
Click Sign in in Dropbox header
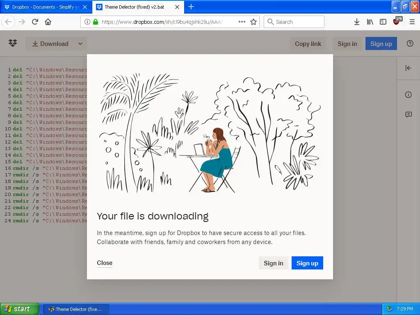pos(347,43)
